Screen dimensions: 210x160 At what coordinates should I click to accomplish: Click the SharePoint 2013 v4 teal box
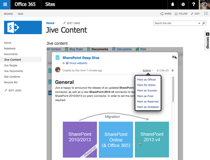[152, 139]
